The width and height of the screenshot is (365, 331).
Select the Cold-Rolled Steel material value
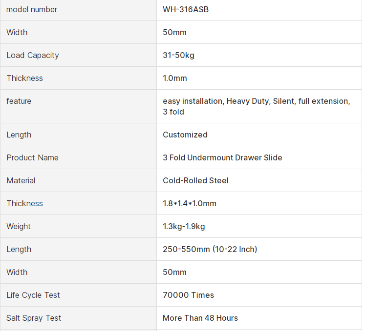coord(195,180)
